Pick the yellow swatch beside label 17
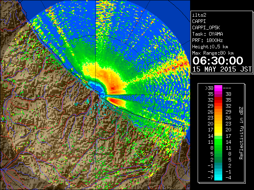The image size is (254, 190). click(218, 129)
